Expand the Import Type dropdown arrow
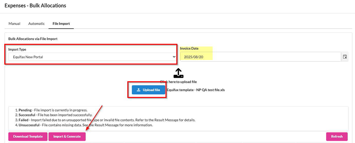Screen dimensions: 355x143 (174, 57)
